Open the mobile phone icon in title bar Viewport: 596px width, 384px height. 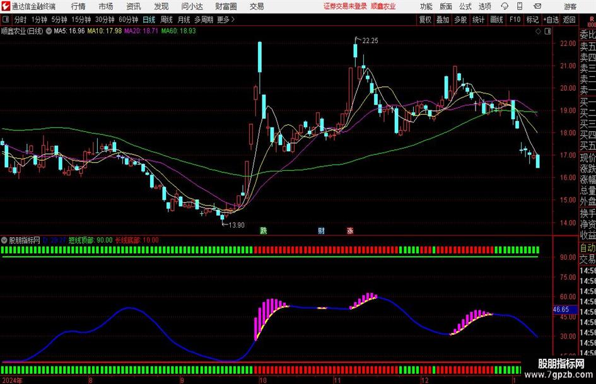click(520, 6)
